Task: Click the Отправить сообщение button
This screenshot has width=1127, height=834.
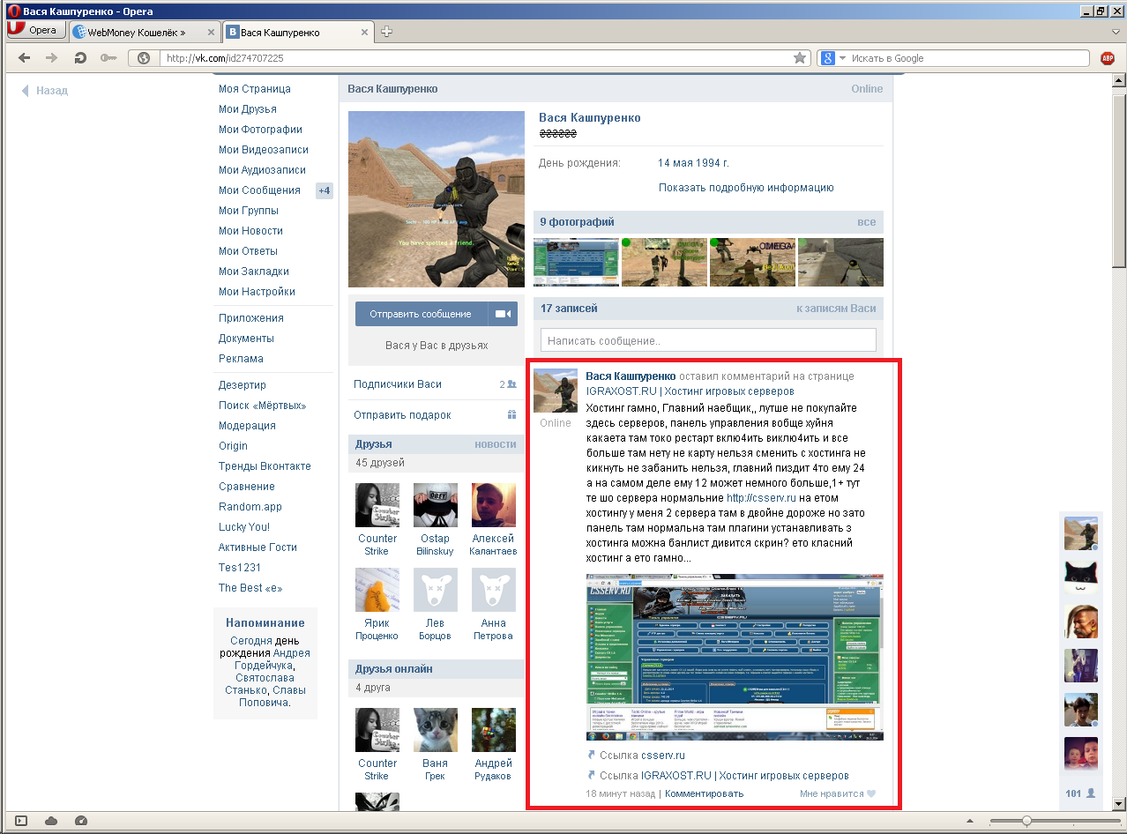Action: [x=421, y=314]
